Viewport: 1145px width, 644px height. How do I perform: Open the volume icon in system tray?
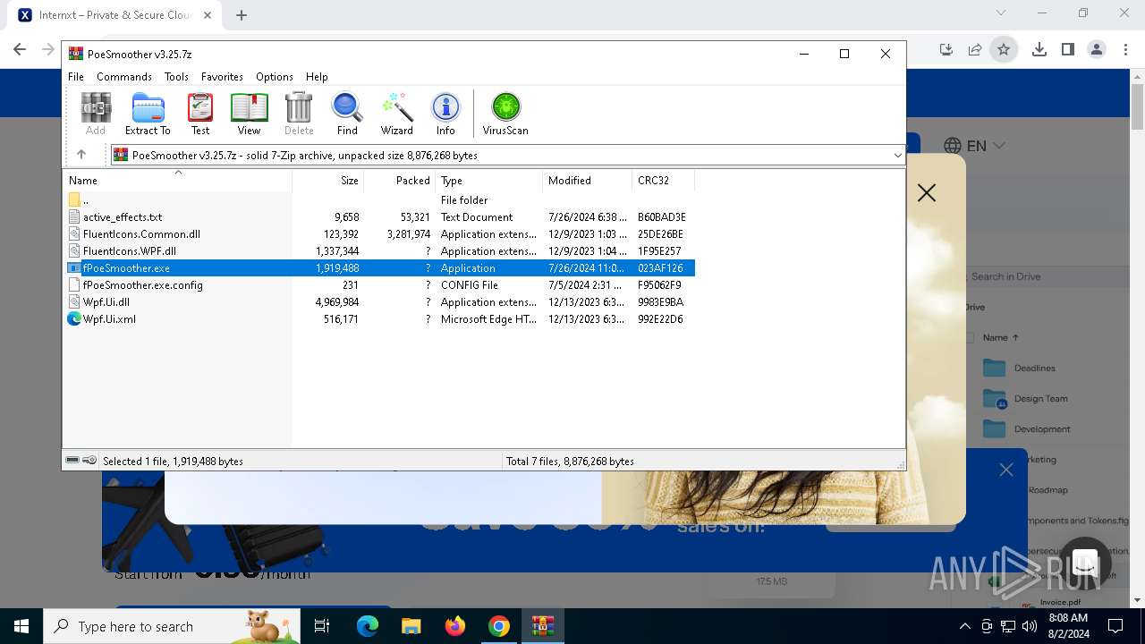tap(1030, 626)
